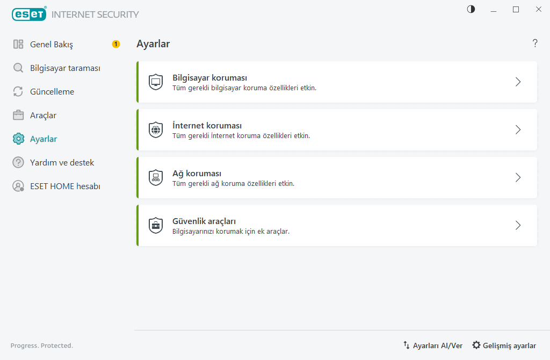Click the 'Progress. Protected.' footer text
The width and height of the screenshot is (550, 360).
[42, 345]
